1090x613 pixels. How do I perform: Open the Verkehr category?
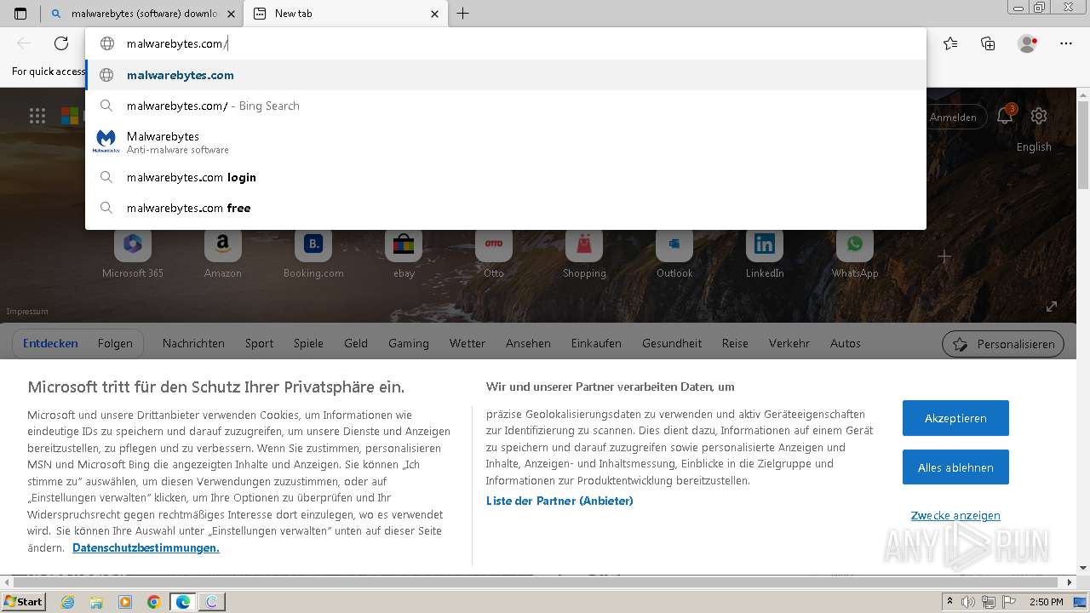pos(789,343)
